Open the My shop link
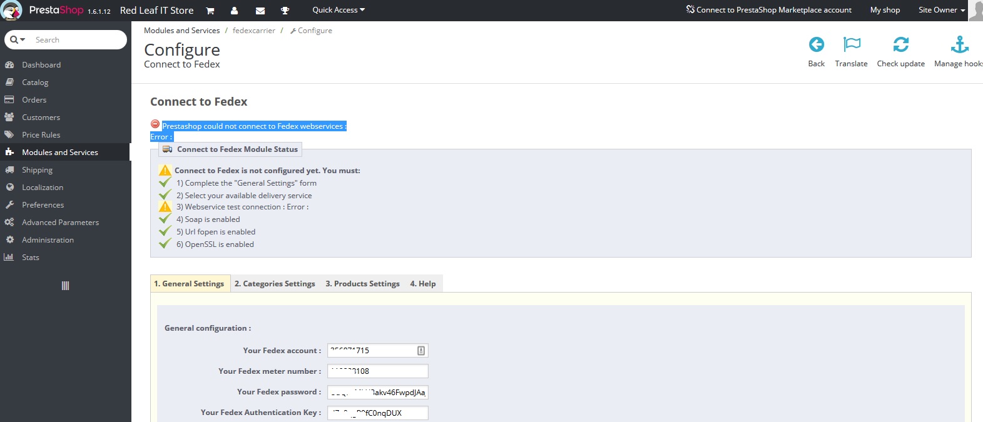Viewport: 983px width, 422px height. pos(885,10)
